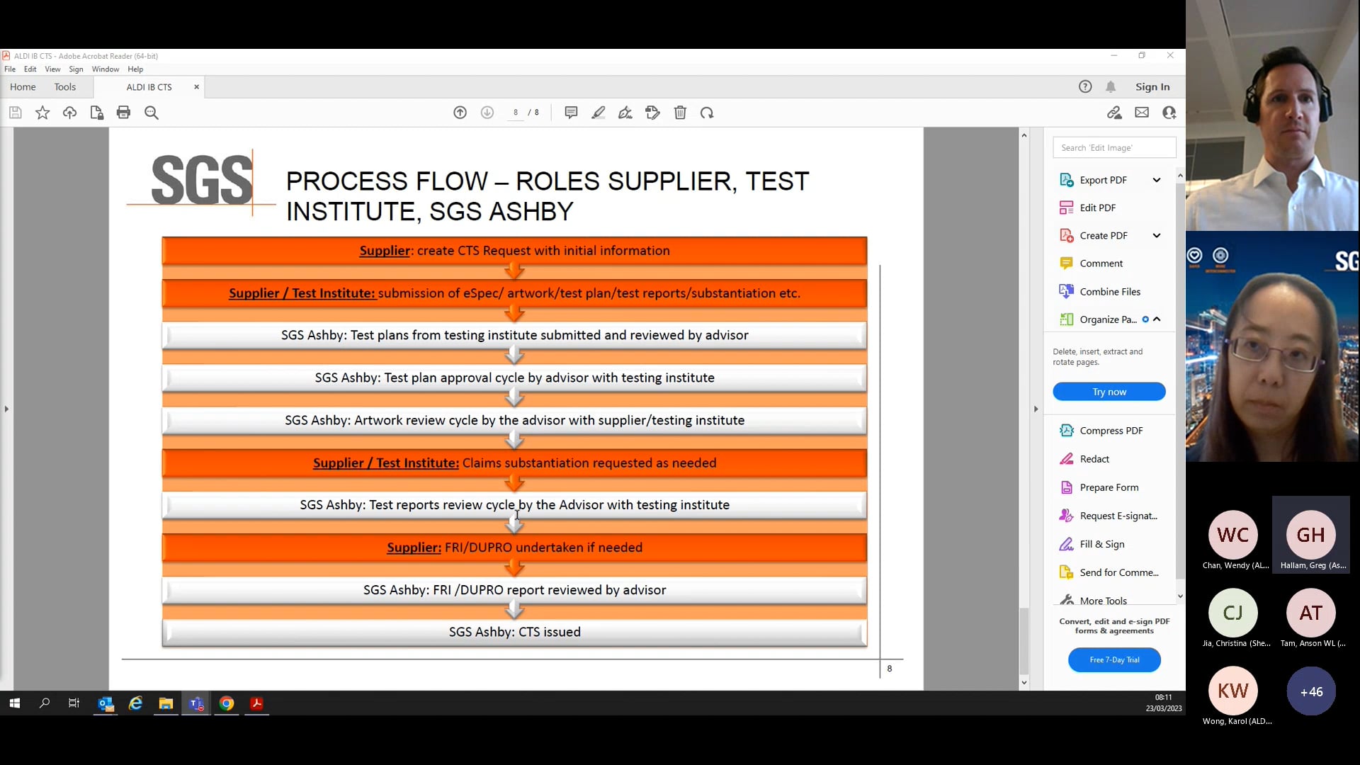This screenshot has width=1360, height=765.
Task: Save the PDF document
Action: tap(15, 113)
